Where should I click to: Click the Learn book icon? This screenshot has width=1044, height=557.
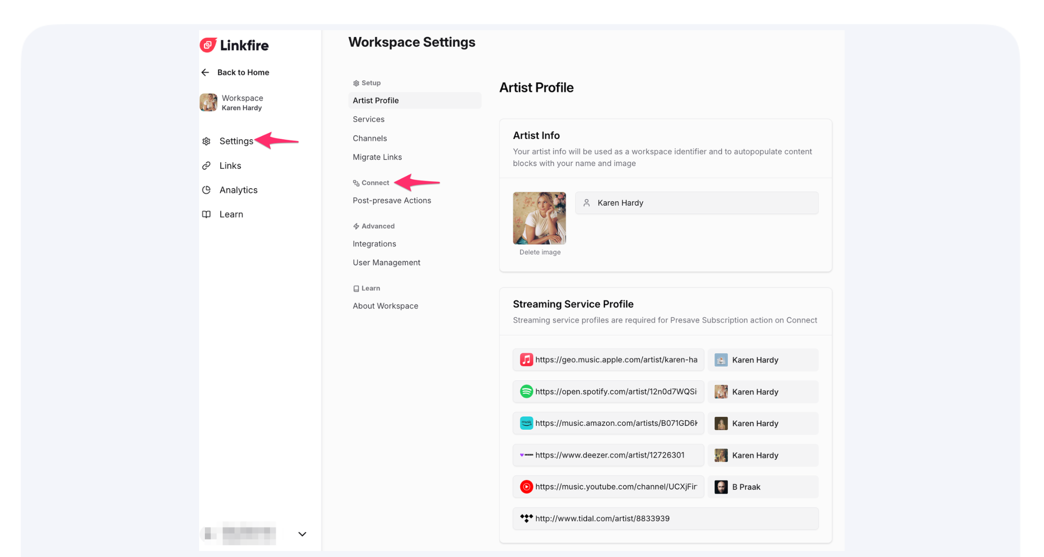[206, 214]
